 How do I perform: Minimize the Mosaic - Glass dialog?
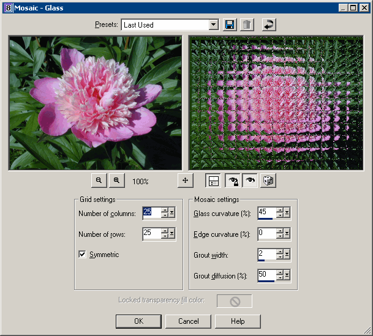343,8
